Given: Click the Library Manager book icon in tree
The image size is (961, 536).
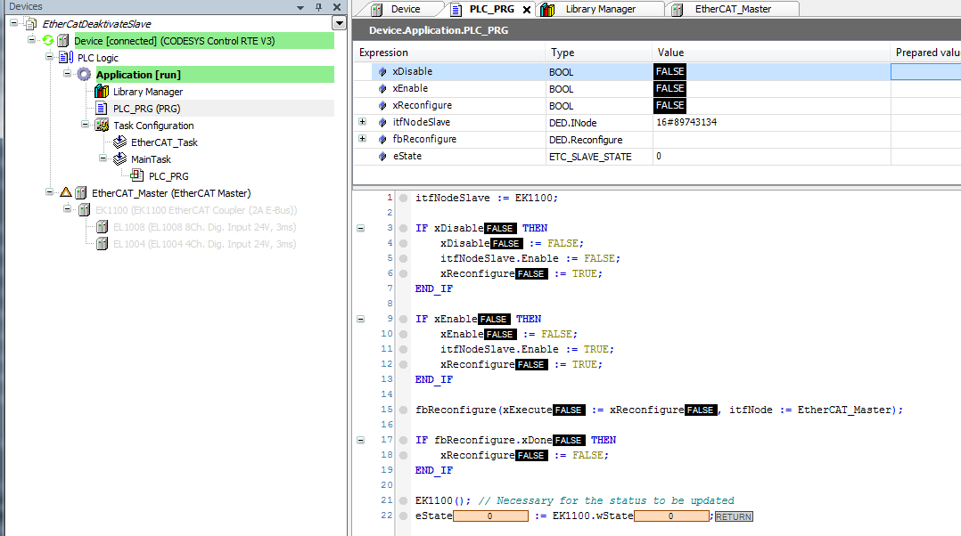Looking at the screenshot, I should (x=102, y=92).
